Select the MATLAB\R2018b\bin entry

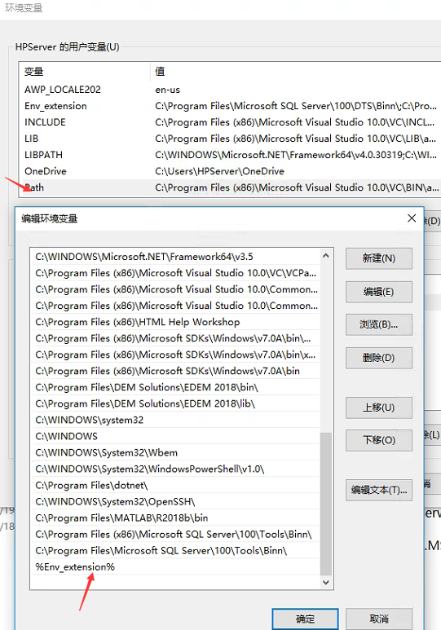coord(176,518)
